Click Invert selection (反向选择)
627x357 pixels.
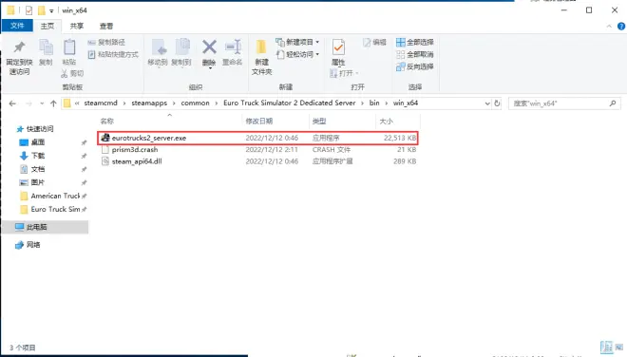click(x=414, y=66)
